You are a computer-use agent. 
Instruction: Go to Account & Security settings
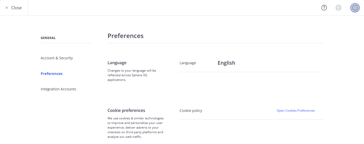(x=57, y=58)
